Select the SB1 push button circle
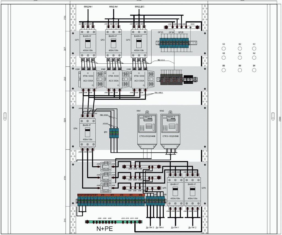The width and height of the screenshot is (282, 235). pos(254,70)
